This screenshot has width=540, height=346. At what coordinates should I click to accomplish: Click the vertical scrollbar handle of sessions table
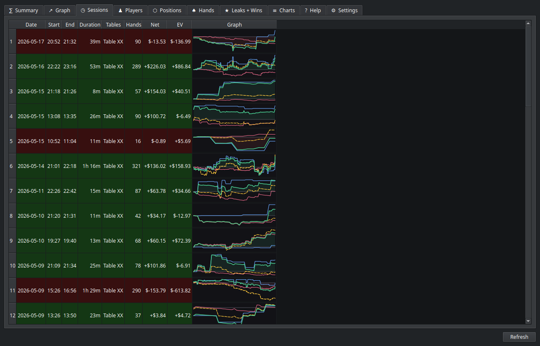[x=528, y=66]
